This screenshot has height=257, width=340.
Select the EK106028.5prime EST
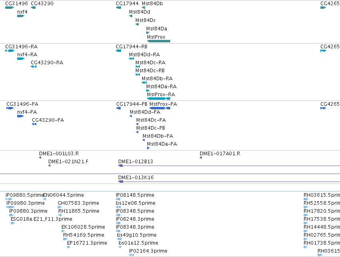point(63,231)
